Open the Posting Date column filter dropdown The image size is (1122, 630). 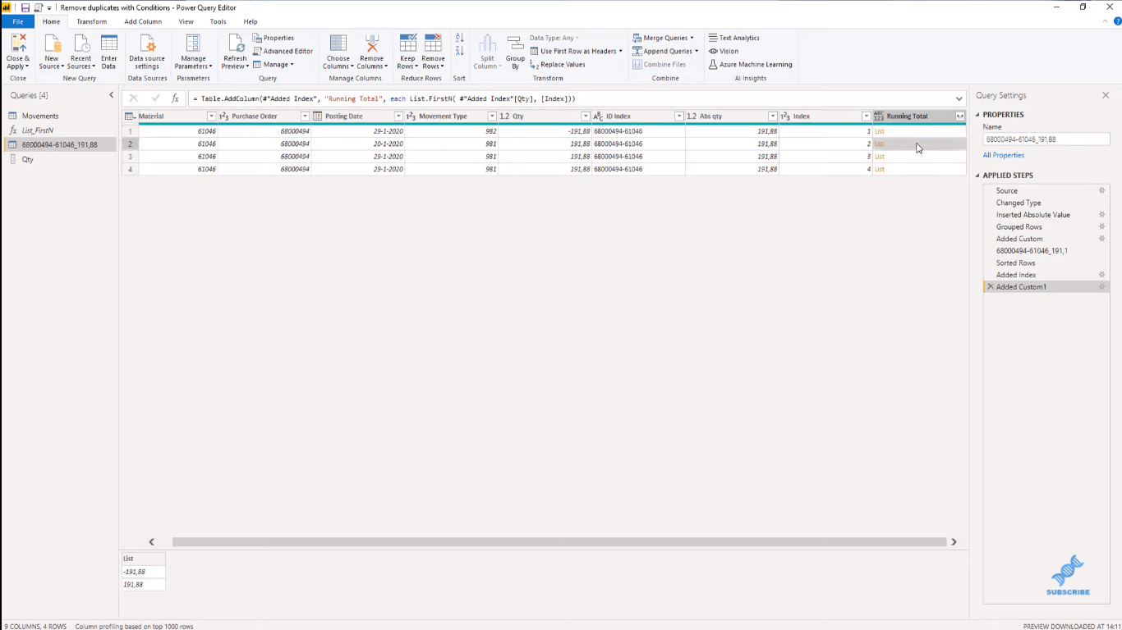coord(398,116)
